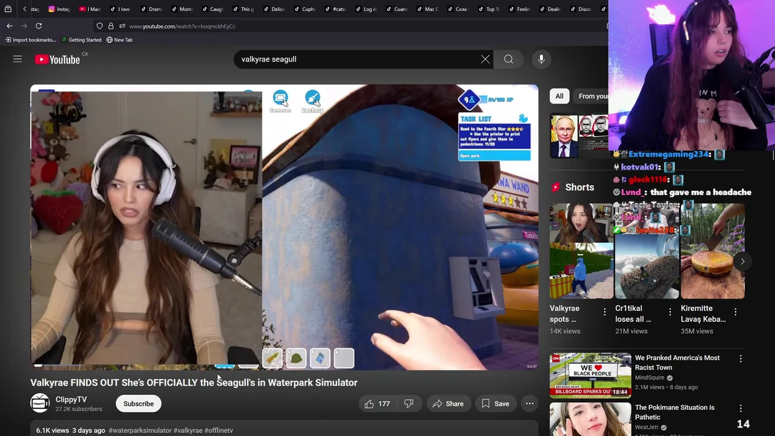The width and height of the screenshot is (775, 436).
Task: Open the YouTube hamburger guide menu
Action: point(18,59)
